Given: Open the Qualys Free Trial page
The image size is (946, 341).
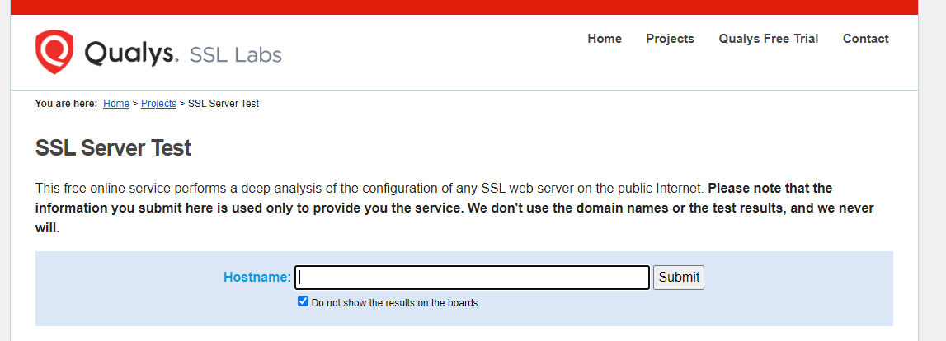Looking at the screenshot, I should (x=768, y=39).
